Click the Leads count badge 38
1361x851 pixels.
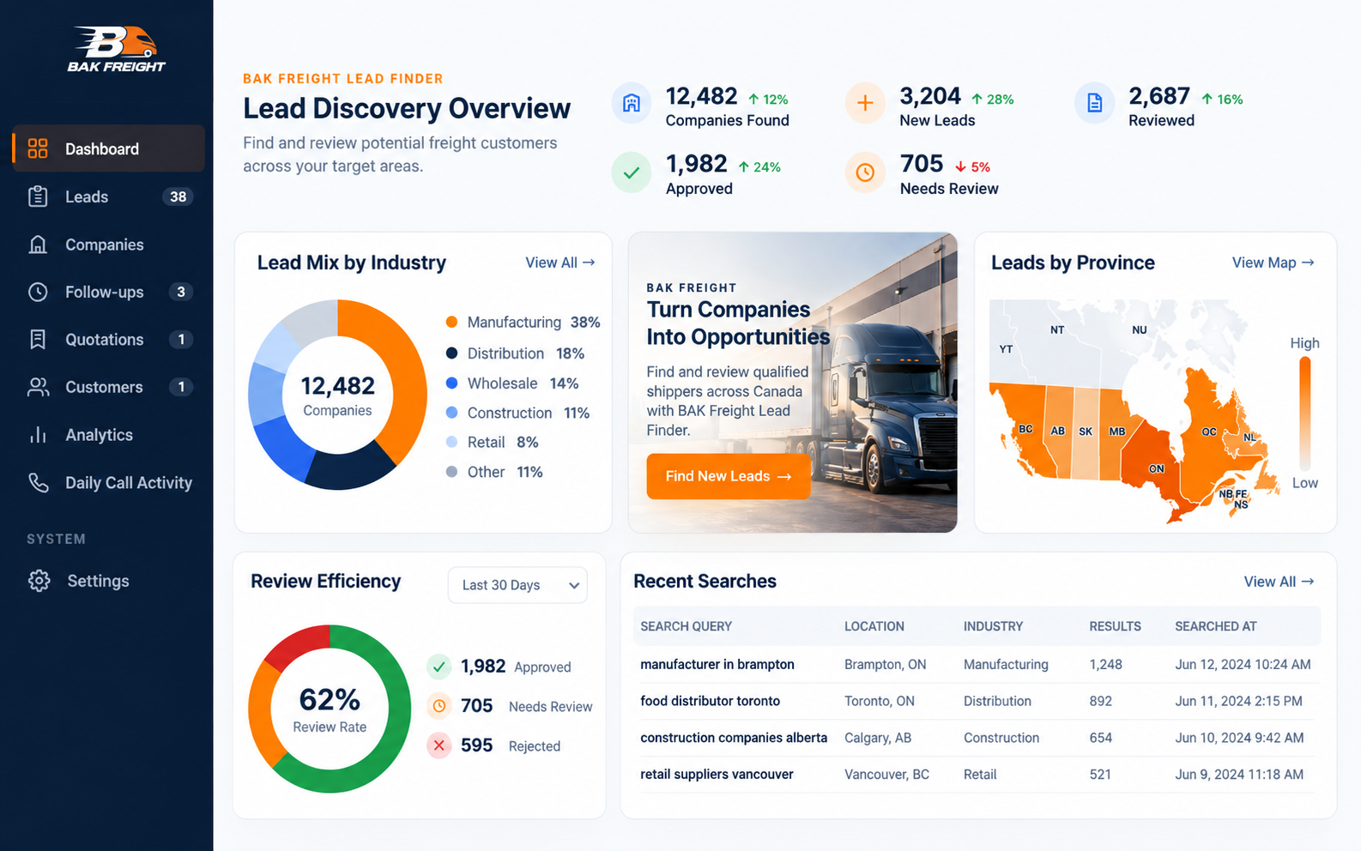[x=178, y=196]
